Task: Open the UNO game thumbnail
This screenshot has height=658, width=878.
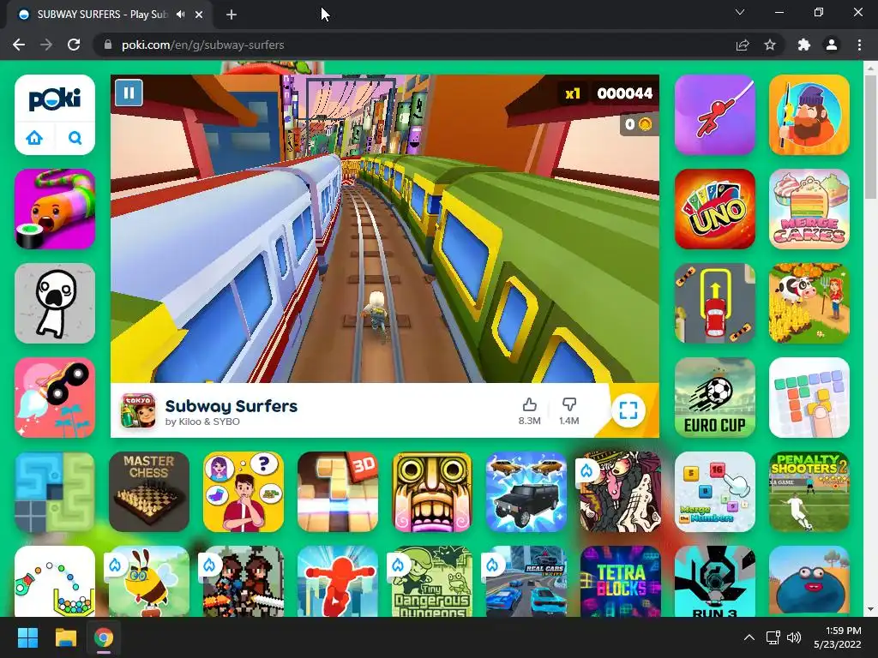Action: [715, 209]
